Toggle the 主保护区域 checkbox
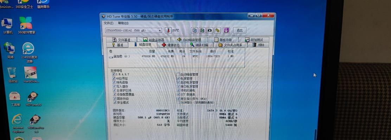The width and height of the screenshot is (391, 140). [114, 90]
